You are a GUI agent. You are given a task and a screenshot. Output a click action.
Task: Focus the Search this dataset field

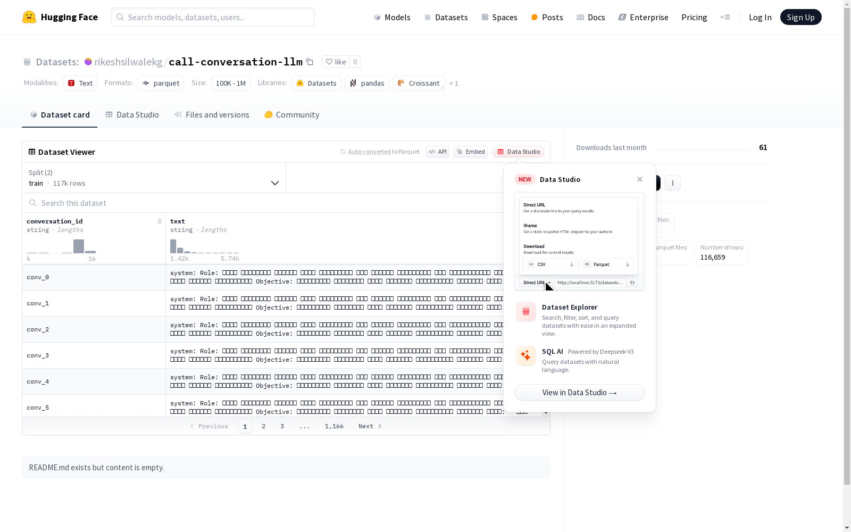point(266,203)
